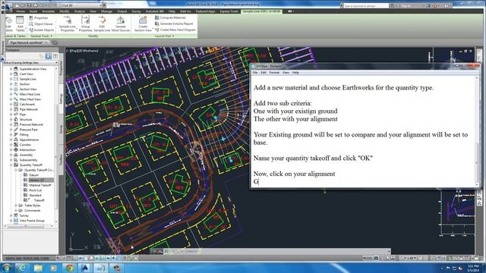Open the Notepad File menu

(255, 73)
